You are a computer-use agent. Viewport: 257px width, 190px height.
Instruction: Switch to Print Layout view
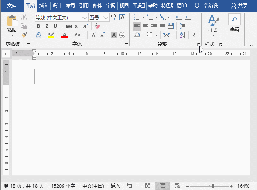(162, 186)
